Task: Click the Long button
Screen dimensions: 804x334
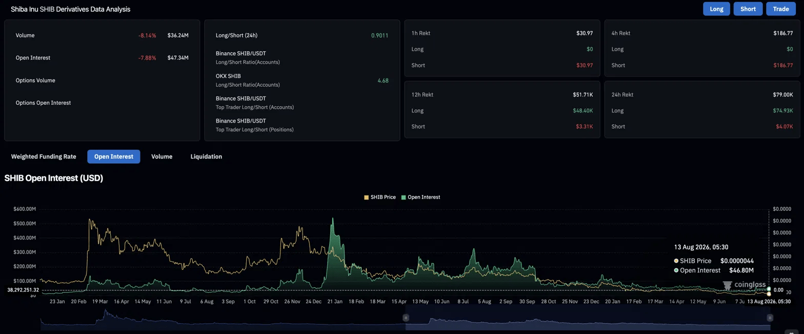Action: pyautogui.click(x=716, y=9)
